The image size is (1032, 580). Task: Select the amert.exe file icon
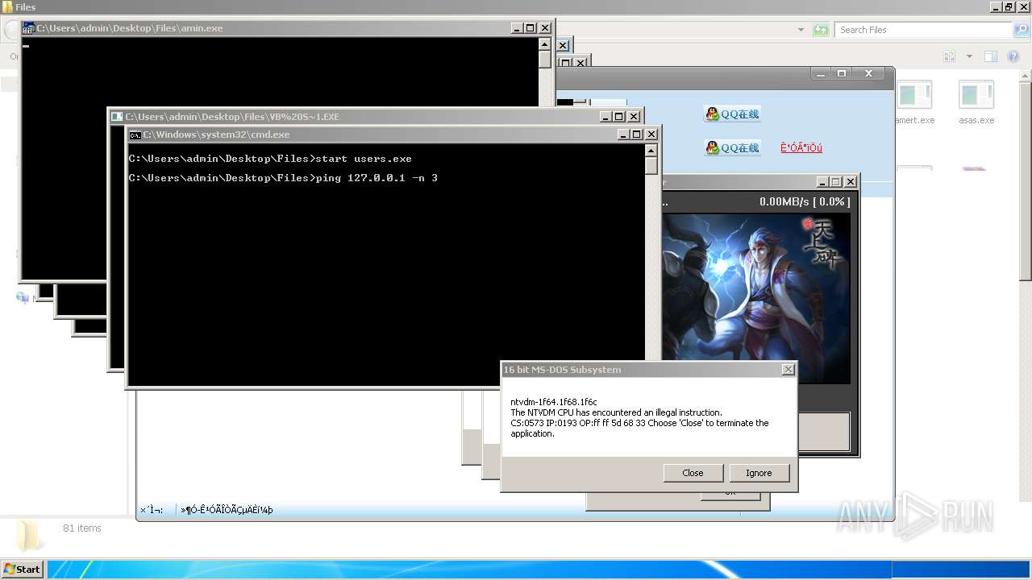pyautogui.click(x=914, y=97)
